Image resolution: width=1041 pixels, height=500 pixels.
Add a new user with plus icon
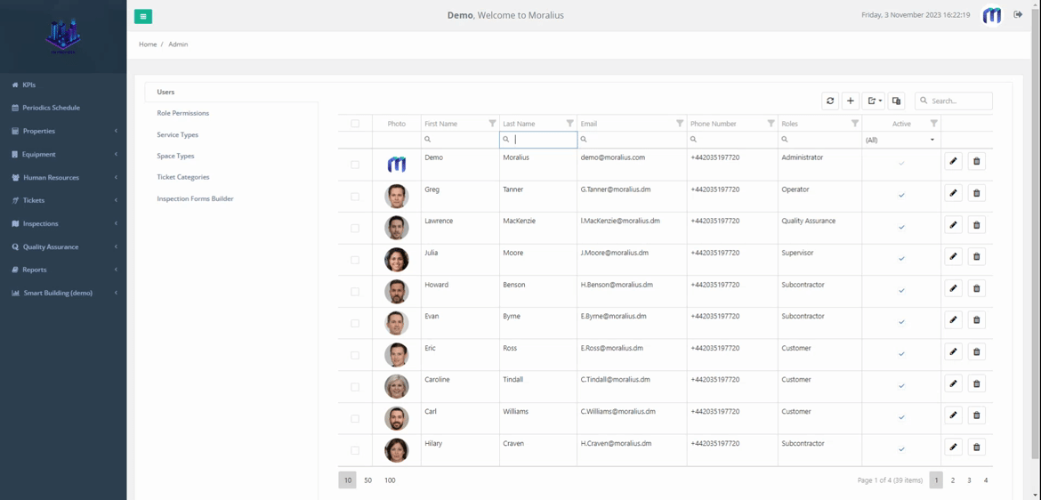click(x=851, y=101)
